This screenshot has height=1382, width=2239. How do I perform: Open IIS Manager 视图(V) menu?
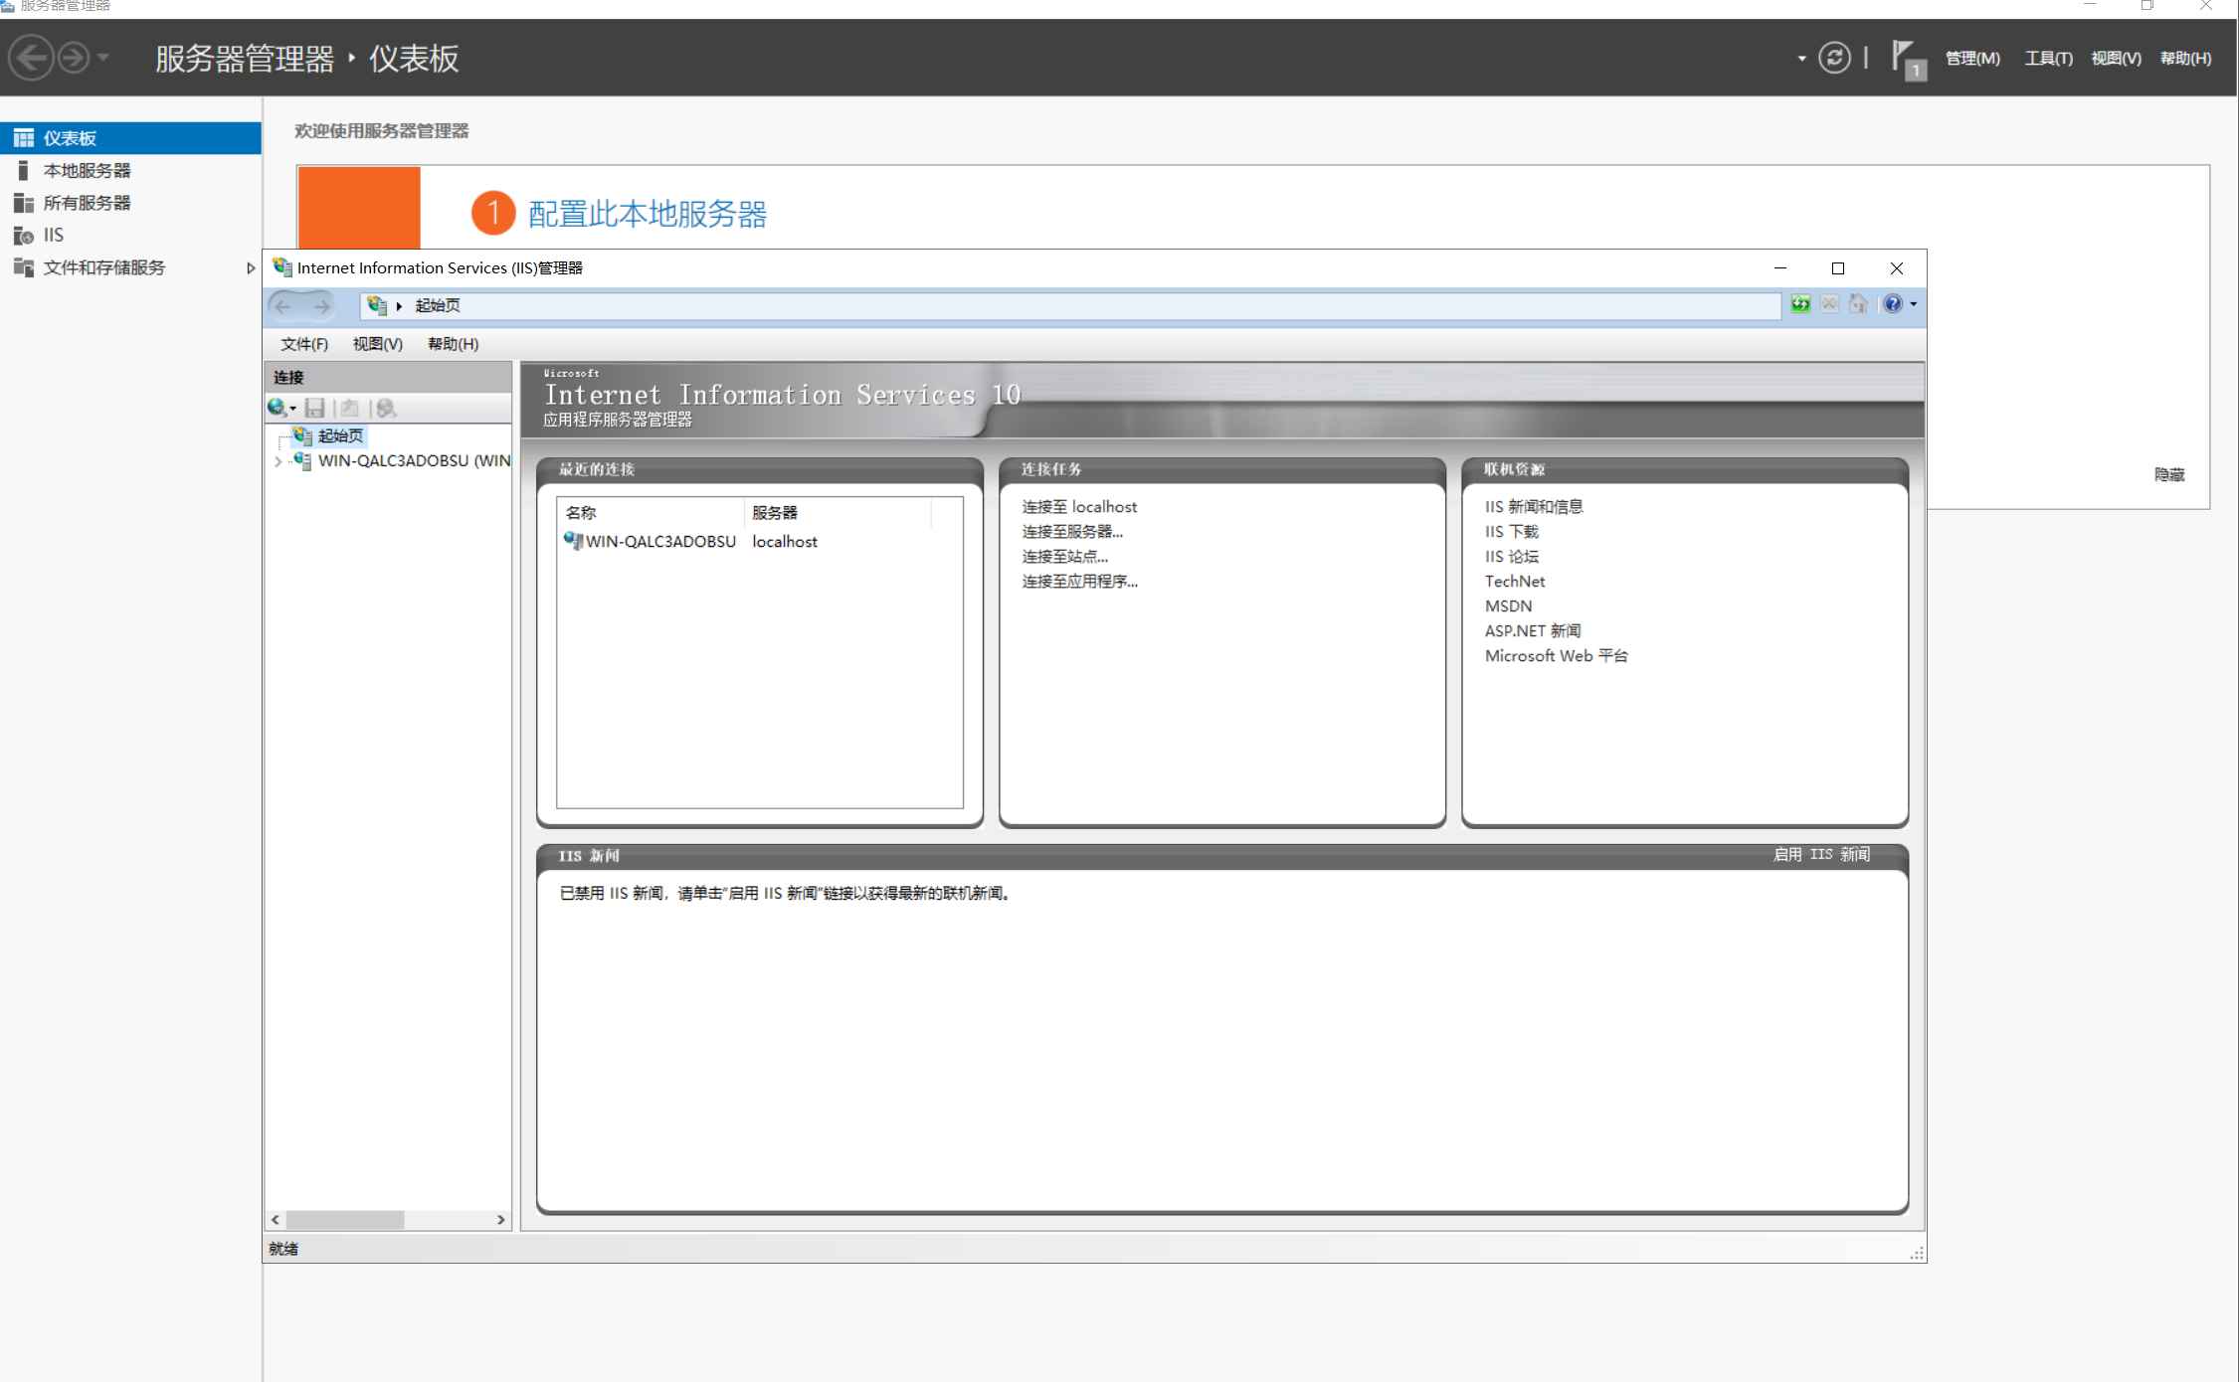pos(377,344)
